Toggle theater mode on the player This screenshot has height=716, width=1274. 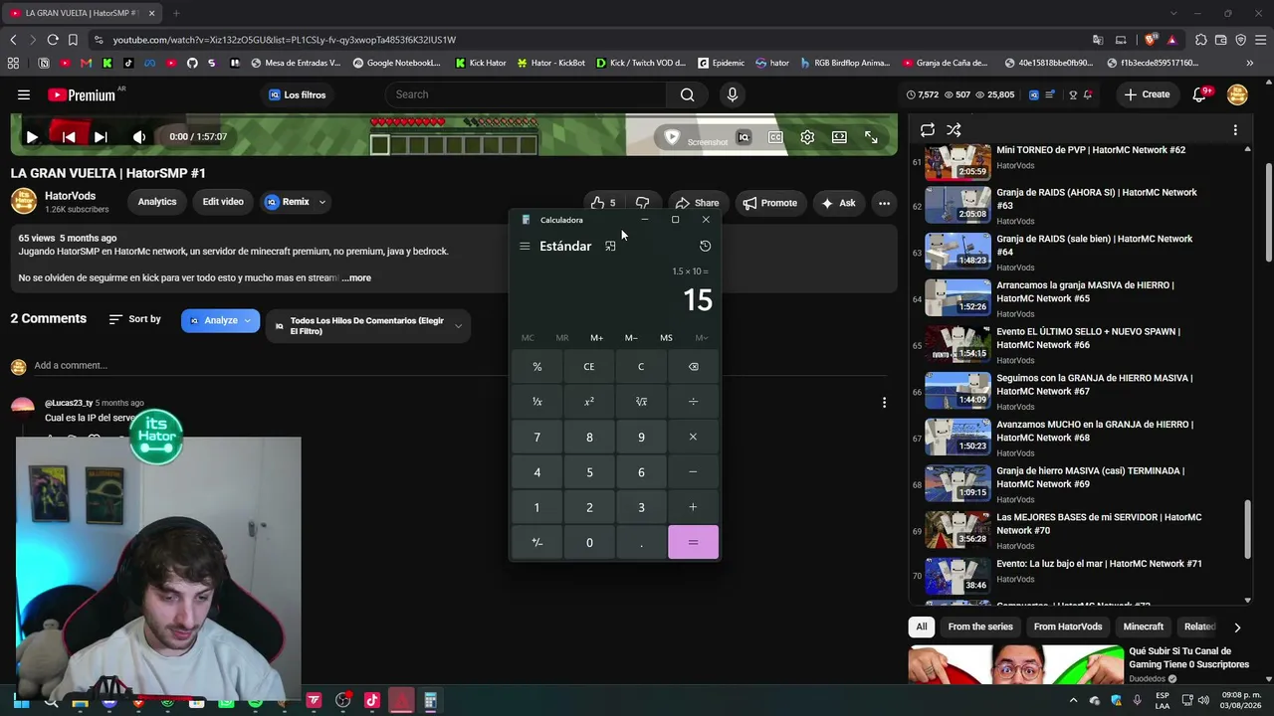839,137
